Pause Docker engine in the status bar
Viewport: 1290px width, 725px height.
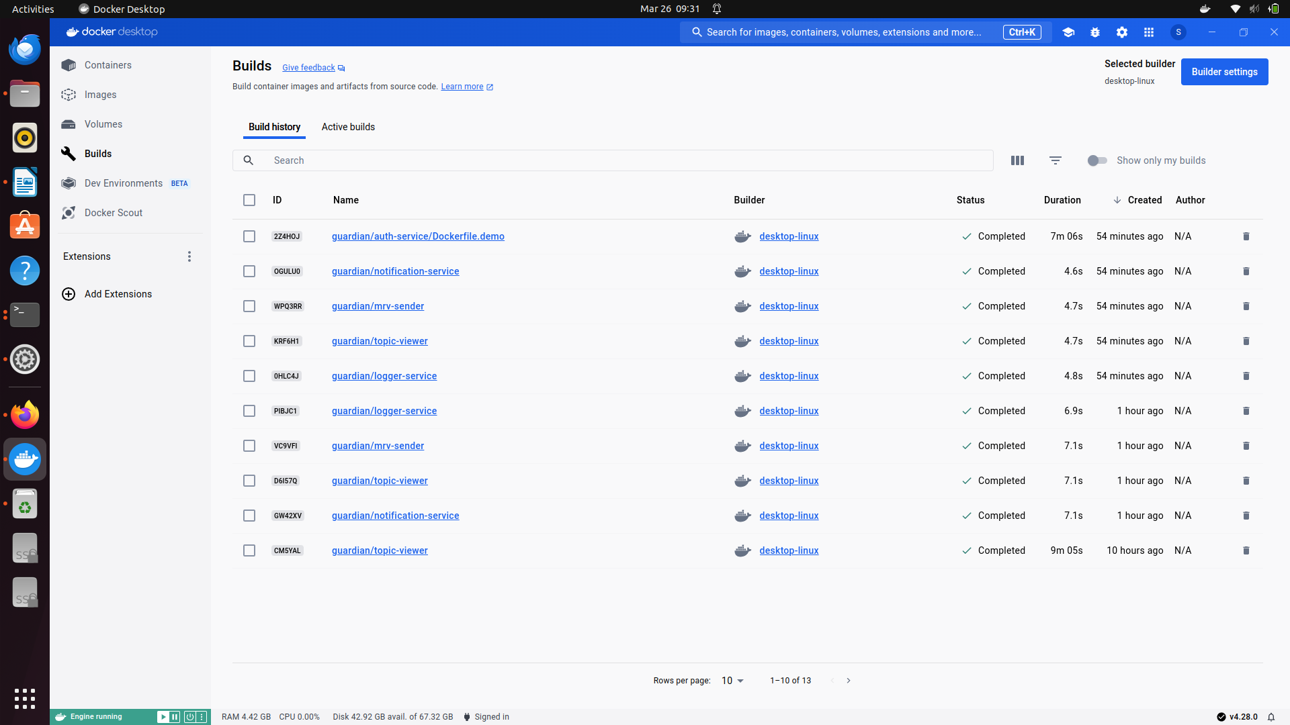175,717
